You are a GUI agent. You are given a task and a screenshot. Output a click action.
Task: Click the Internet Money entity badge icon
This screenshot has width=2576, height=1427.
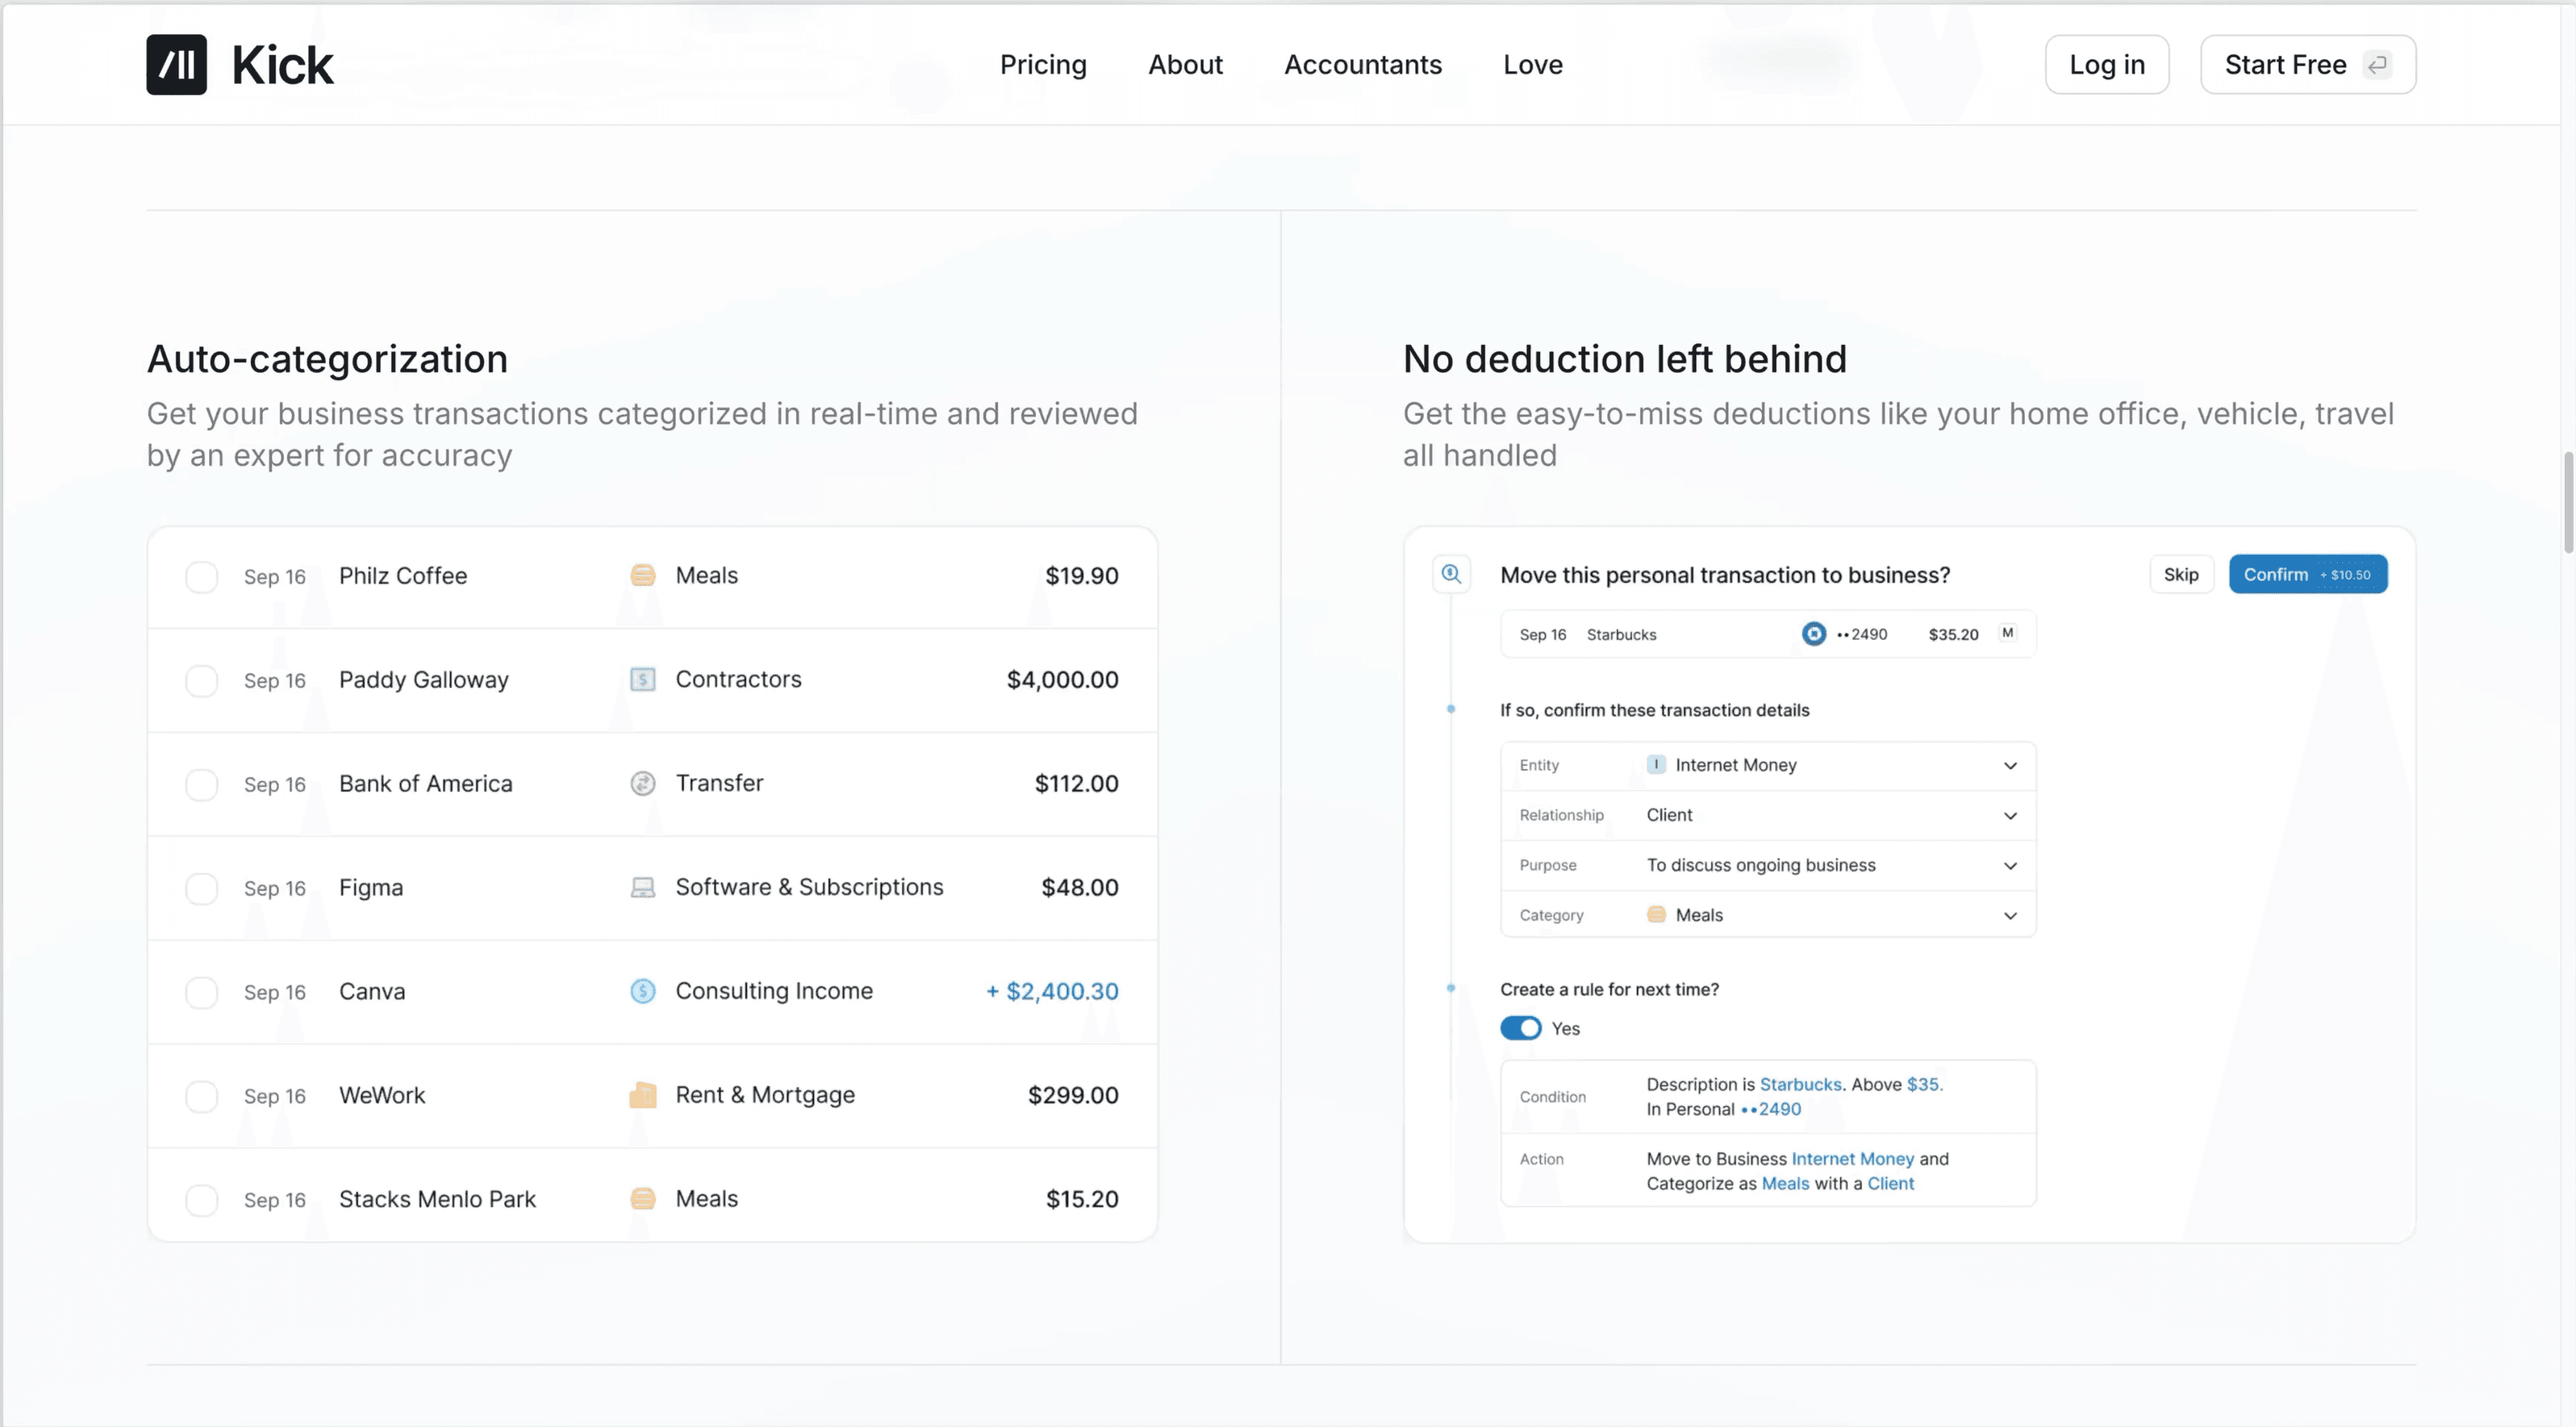(1656, 765)
